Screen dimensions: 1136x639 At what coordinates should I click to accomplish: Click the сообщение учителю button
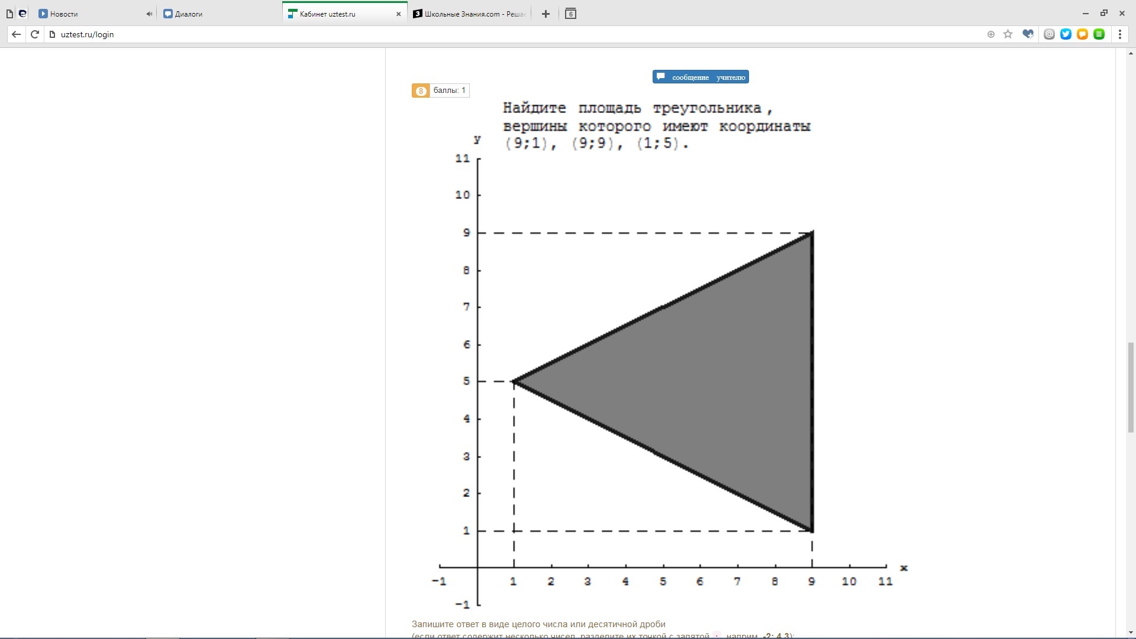pos(701,77)
